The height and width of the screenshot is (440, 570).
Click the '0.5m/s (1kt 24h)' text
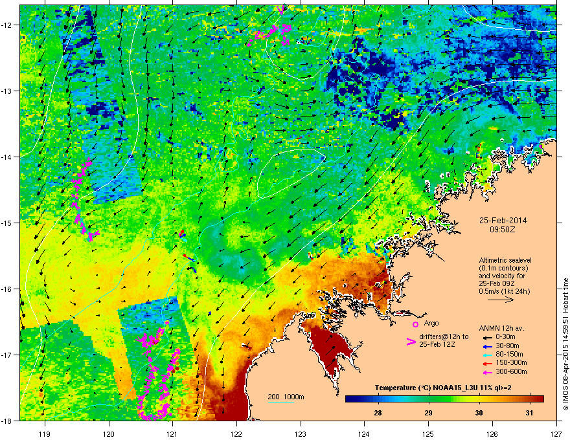[x=504, y=291]
